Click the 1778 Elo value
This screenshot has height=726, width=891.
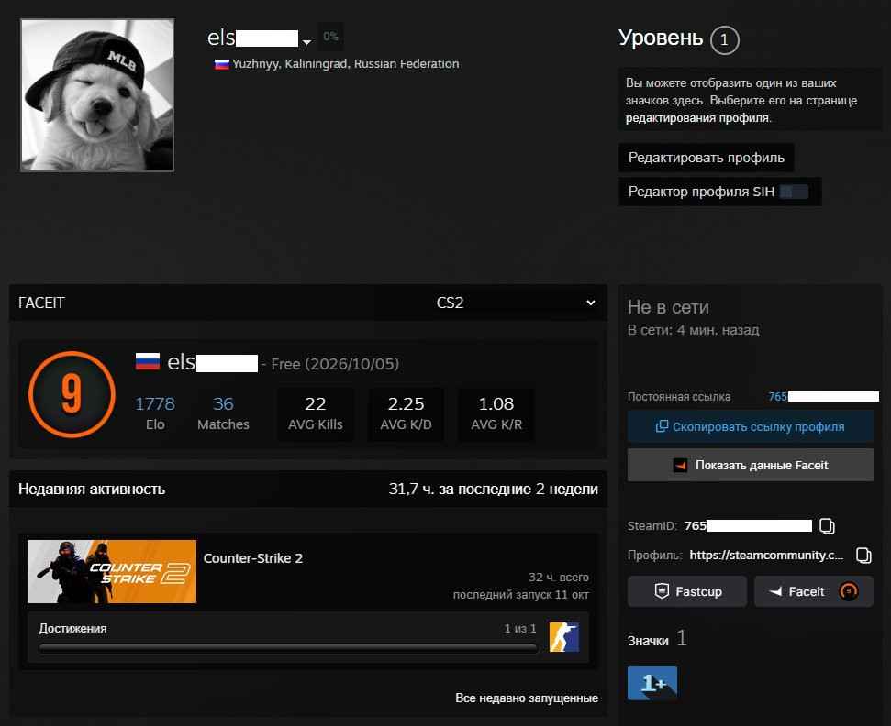(154, 403)
